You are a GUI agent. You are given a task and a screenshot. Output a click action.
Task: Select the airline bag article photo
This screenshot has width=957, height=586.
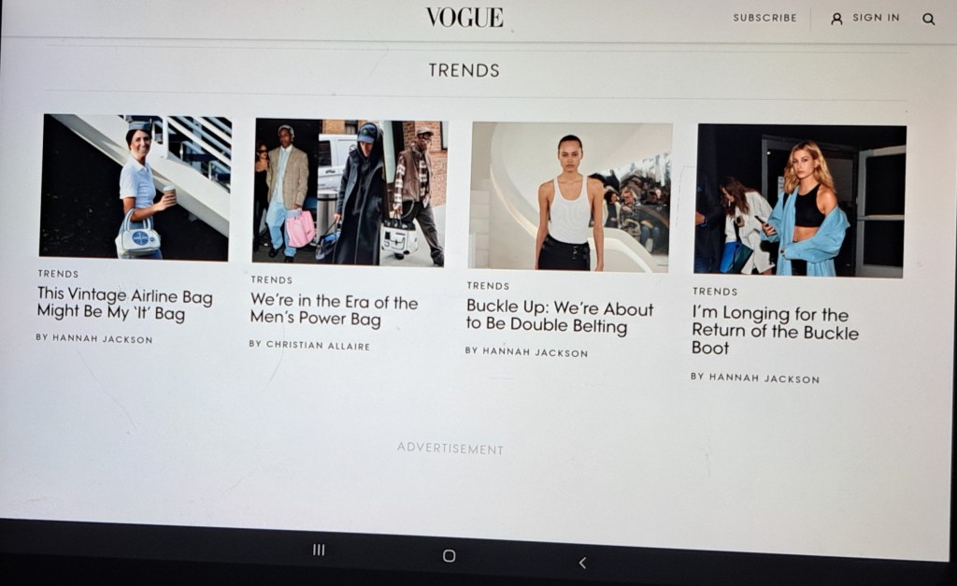point(135,188)
